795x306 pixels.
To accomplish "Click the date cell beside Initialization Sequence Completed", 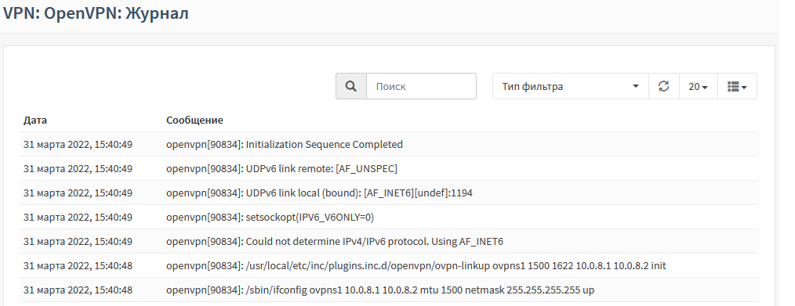I will pos(78,145).
